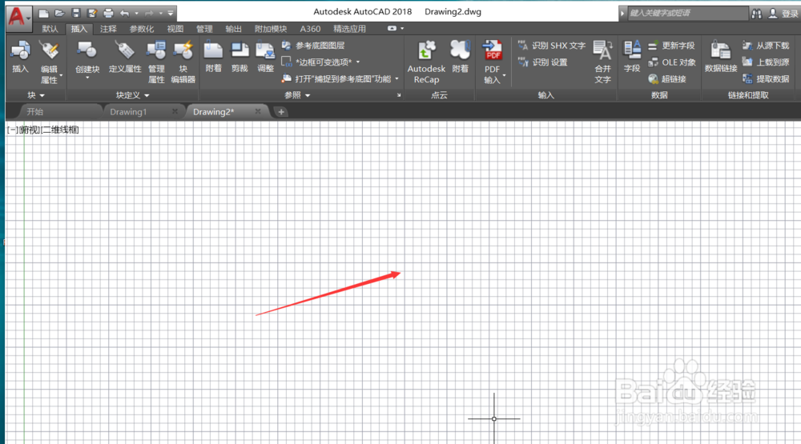Add a new drawing tab with plus
The height and width of the screenshot is (444, 801).
(281, 112)
